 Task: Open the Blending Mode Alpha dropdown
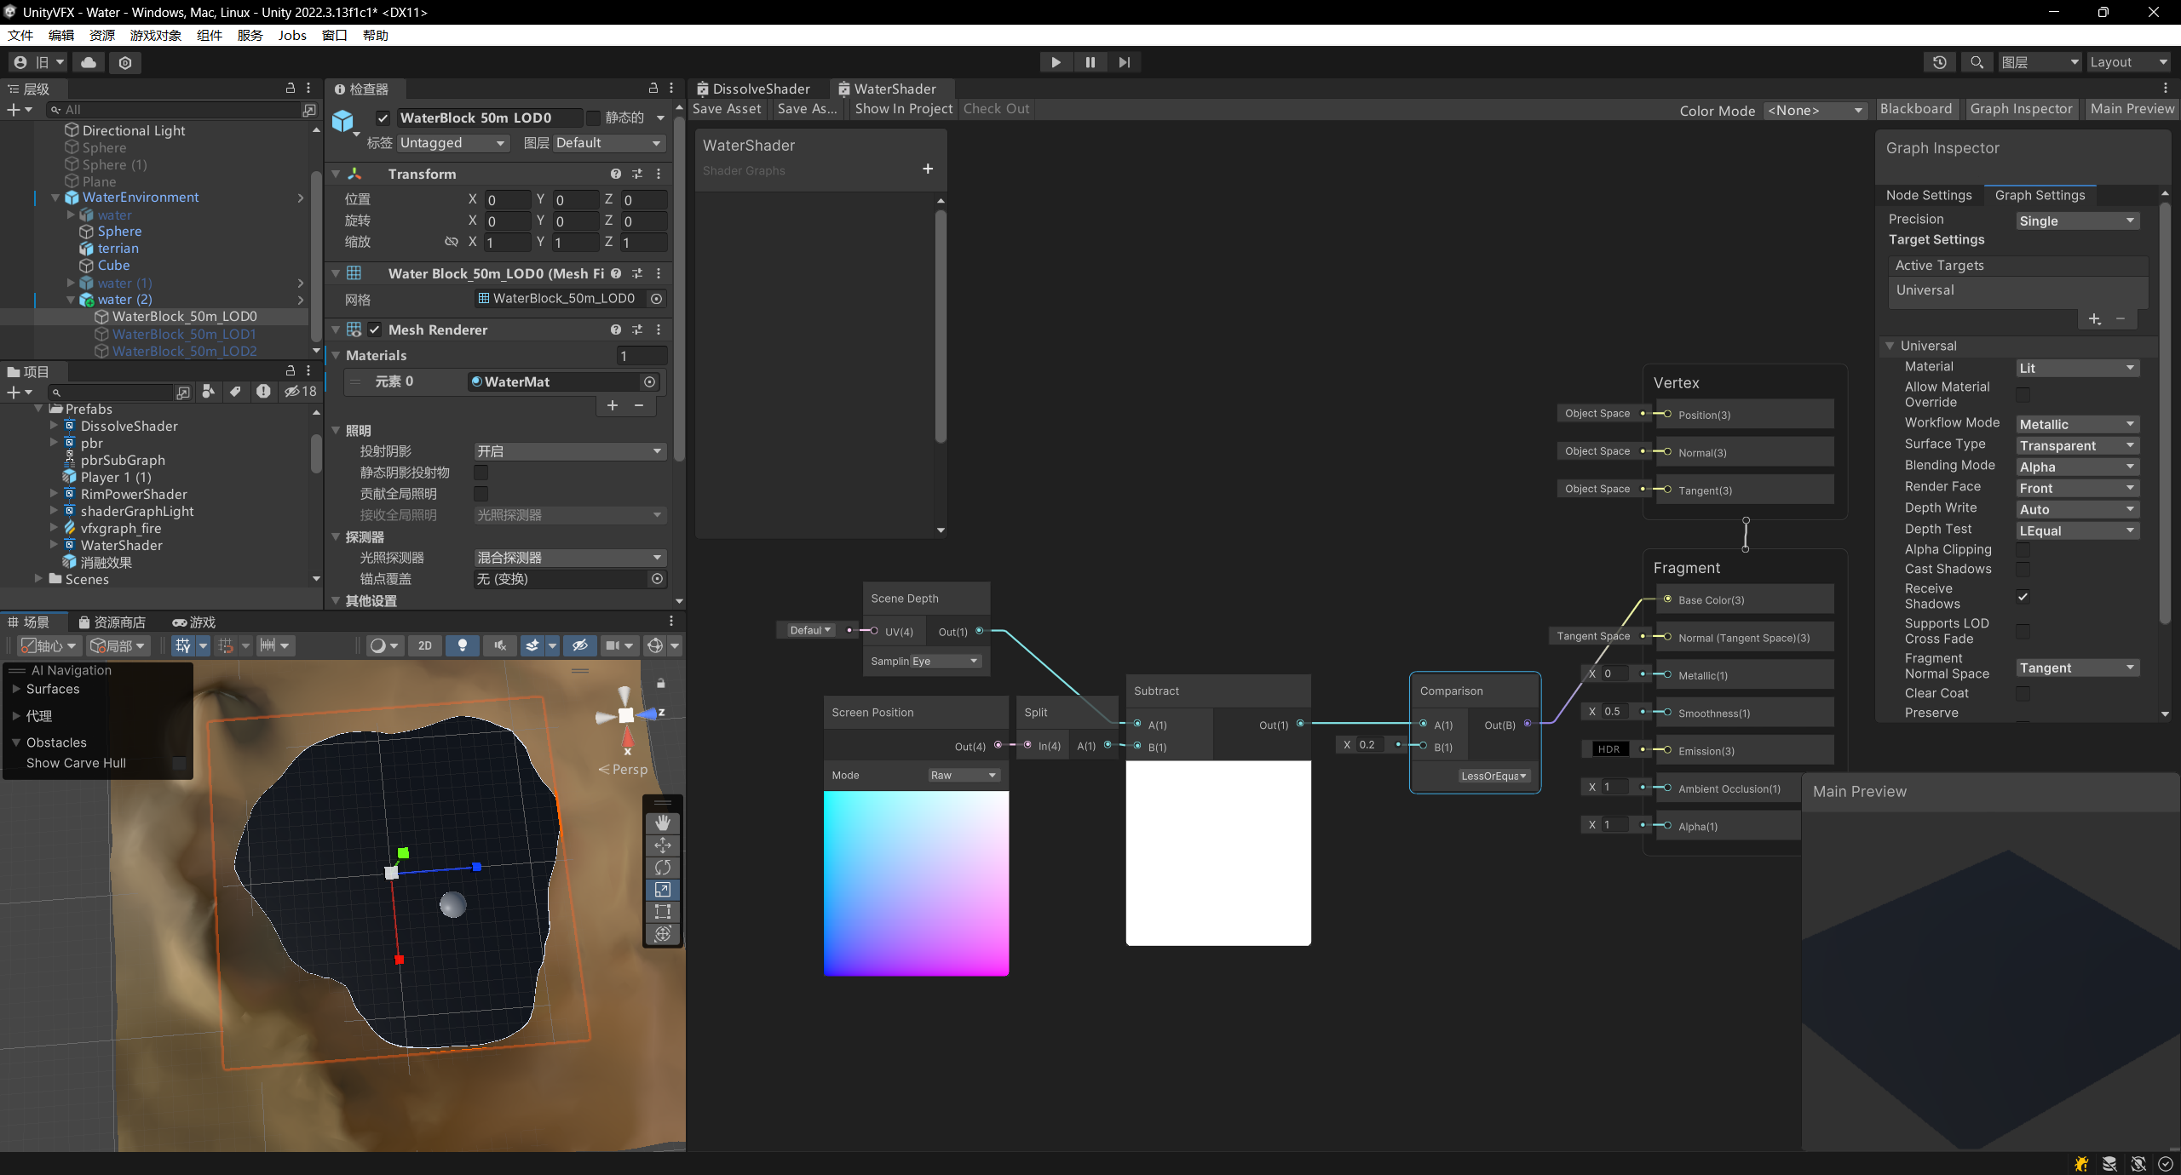tap(2077, 467)
